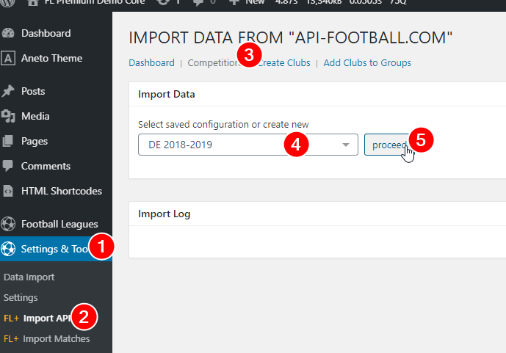The width and height of the screenshot is (506, 353).
Task: Click the Comments speech bubble icon
Action: pos(8,166)
